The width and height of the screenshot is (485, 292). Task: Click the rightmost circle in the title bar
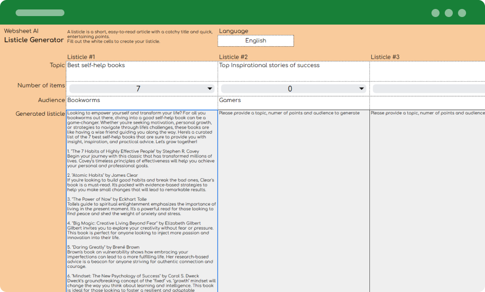pos(462,13)
